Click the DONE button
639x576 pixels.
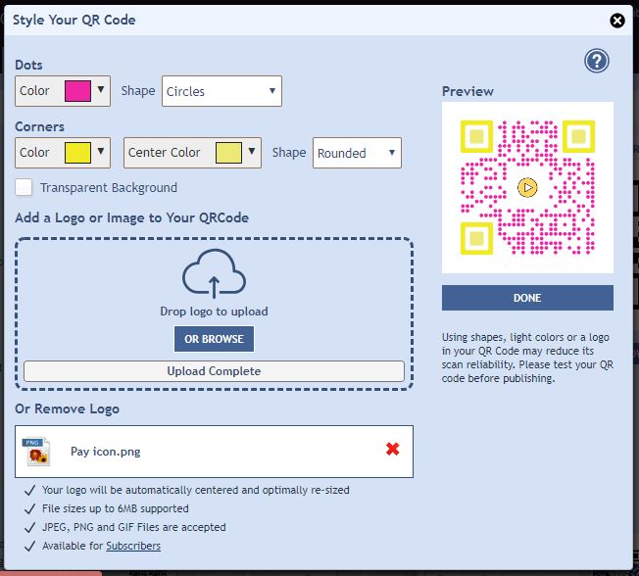point(527,298)
